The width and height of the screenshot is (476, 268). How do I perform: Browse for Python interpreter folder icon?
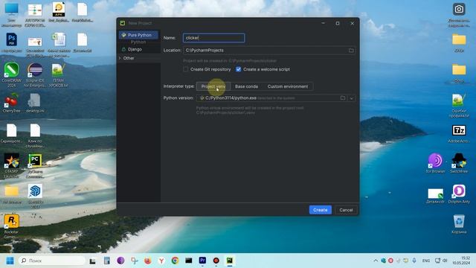(343, 98)
